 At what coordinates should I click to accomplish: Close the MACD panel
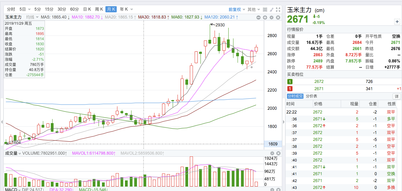278,190
